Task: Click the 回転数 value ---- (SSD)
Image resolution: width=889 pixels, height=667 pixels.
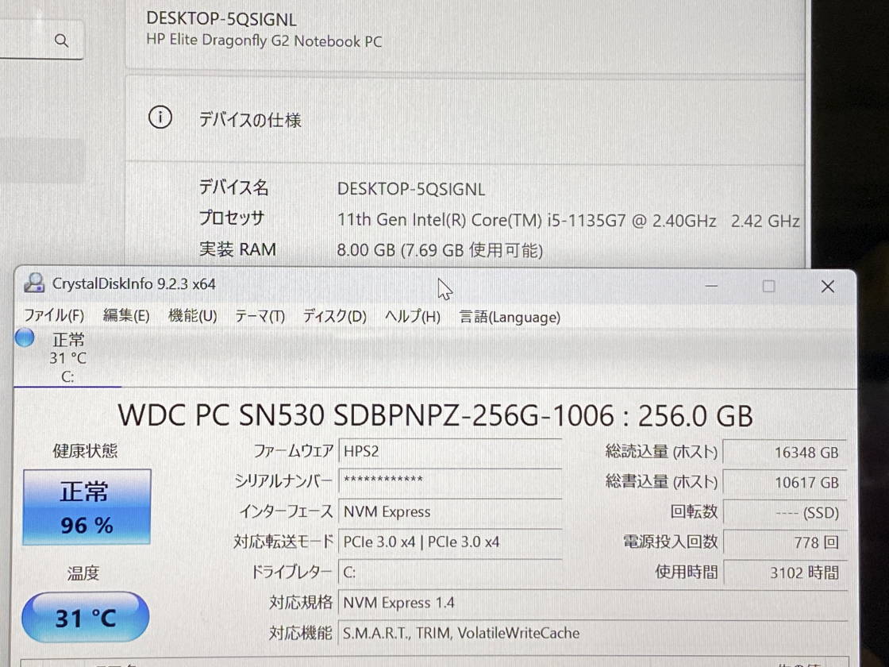Action: pyautogui.click(x=785, y=513)
